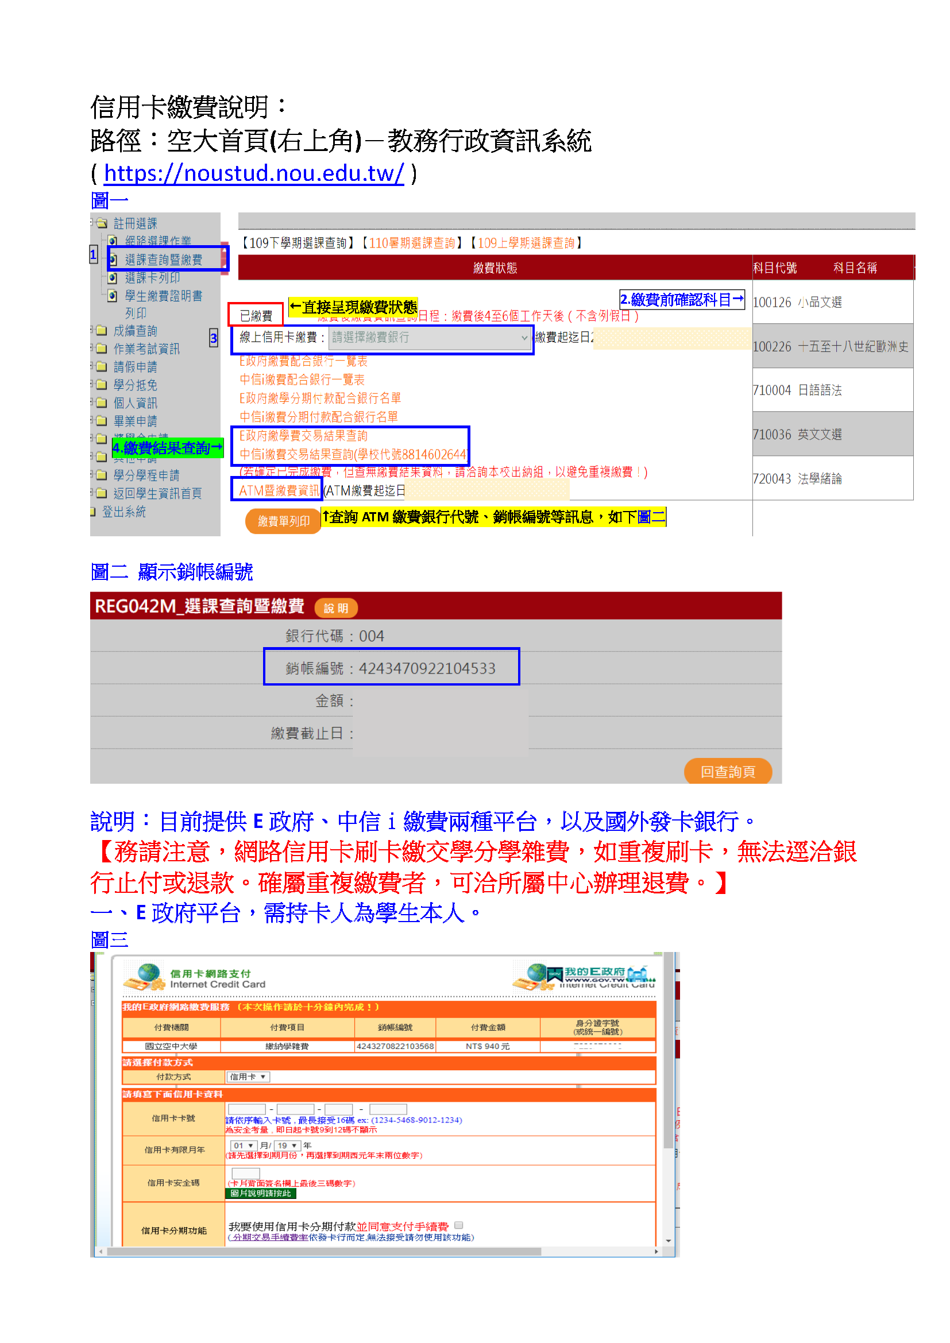Image resolution: width=950 pixels, height=1343 pixels.
Task: Click the 銷帳編號 4243270822103568 cell
Action: point(395,1046)
